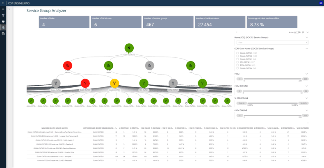Open the topology fork icon in the sidebar
This screenshot has height=168, width=324.
point(3,15)
